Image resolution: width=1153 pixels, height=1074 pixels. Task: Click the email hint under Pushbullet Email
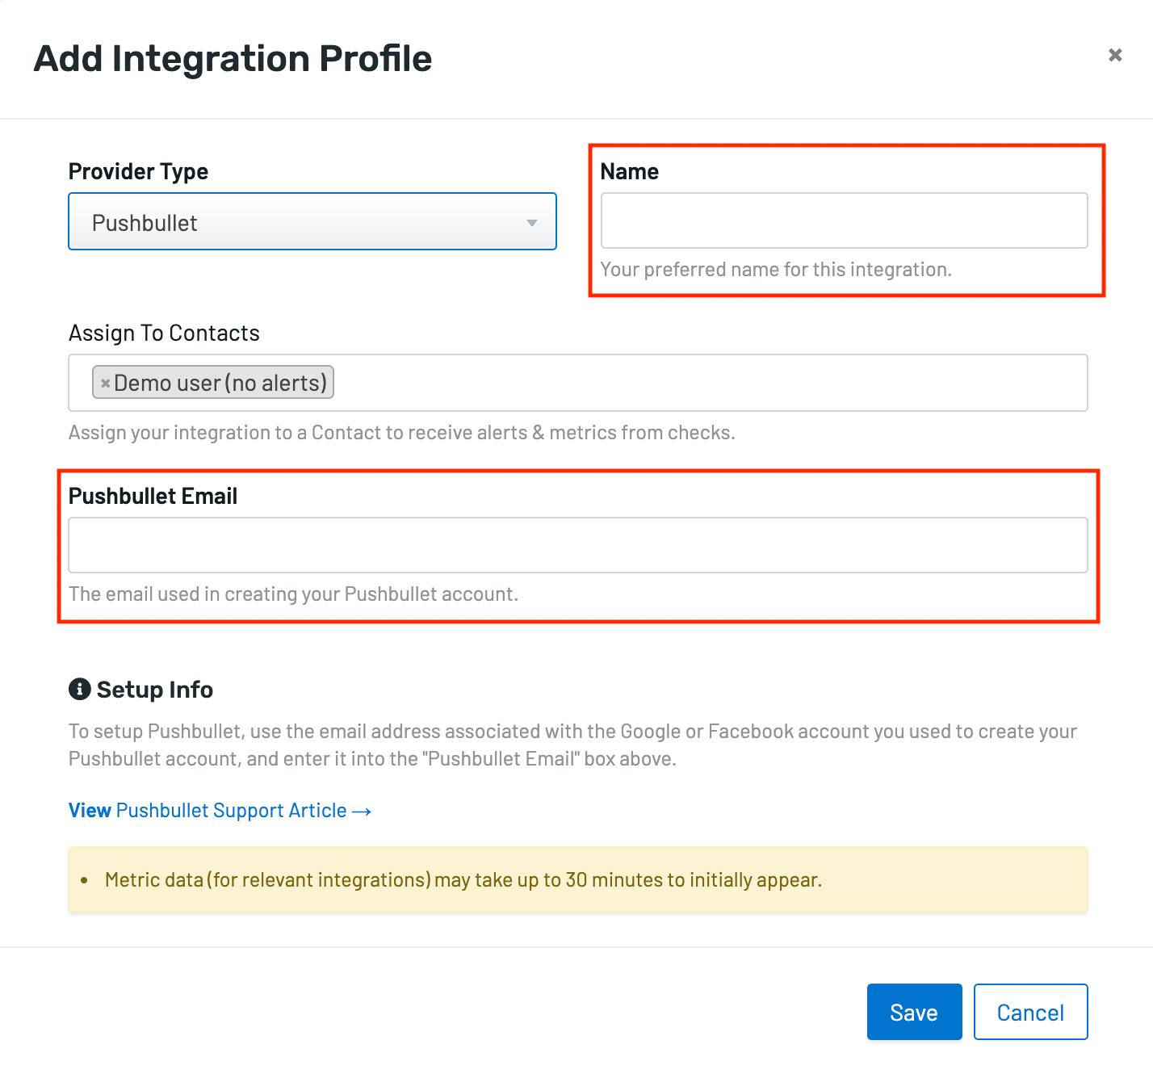293,594
